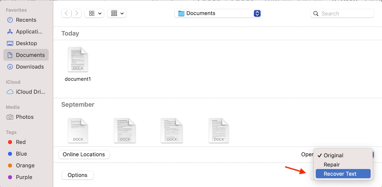Filter by the Red tag
The image size is (382, 187).
click(26, 142)
